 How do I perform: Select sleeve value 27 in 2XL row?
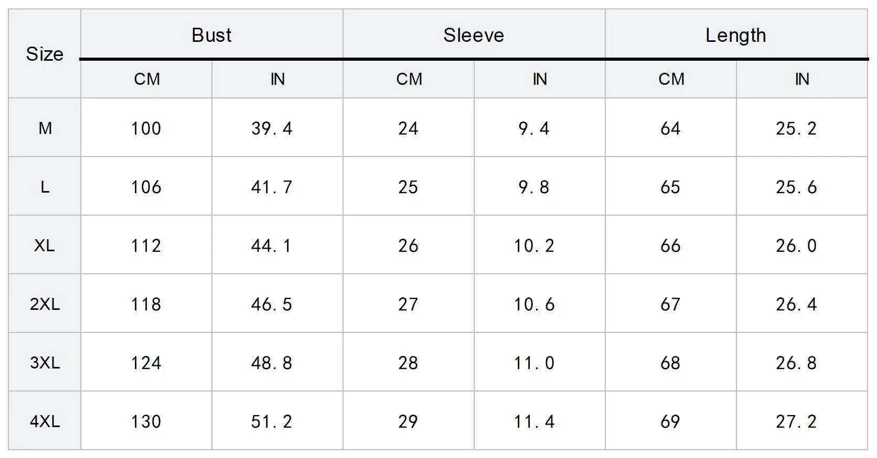click(x=408, y=304)
